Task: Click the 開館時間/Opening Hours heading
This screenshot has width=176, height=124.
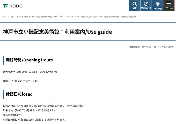Action: (x=29, y=60)
